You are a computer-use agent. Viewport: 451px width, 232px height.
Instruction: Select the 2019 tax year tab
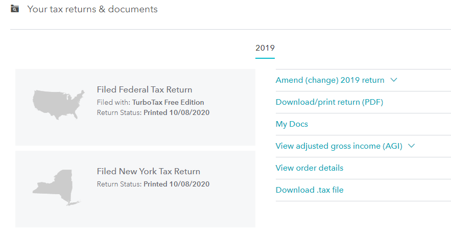point(265,48)
